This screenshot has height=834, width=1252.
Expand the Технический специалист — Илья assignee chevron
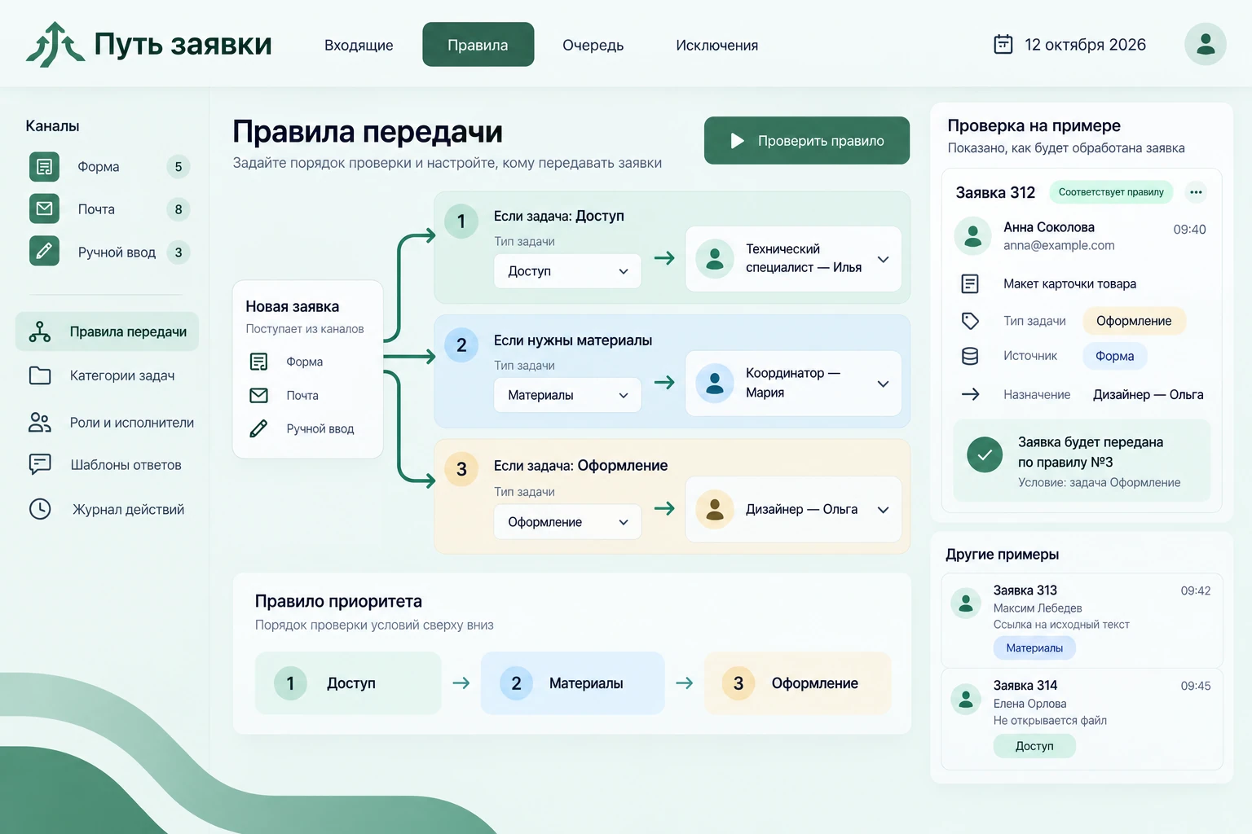click(883, 259)
